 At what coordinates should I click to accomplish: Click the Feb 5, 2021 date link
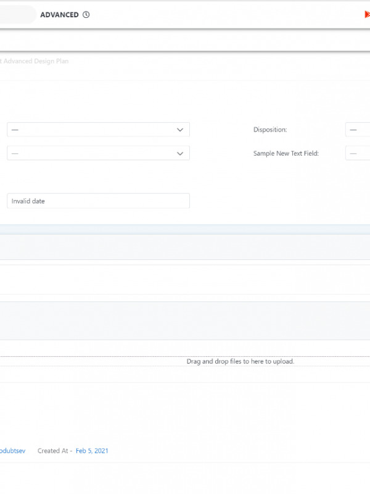pyautogui.click(x=92, y=451)
